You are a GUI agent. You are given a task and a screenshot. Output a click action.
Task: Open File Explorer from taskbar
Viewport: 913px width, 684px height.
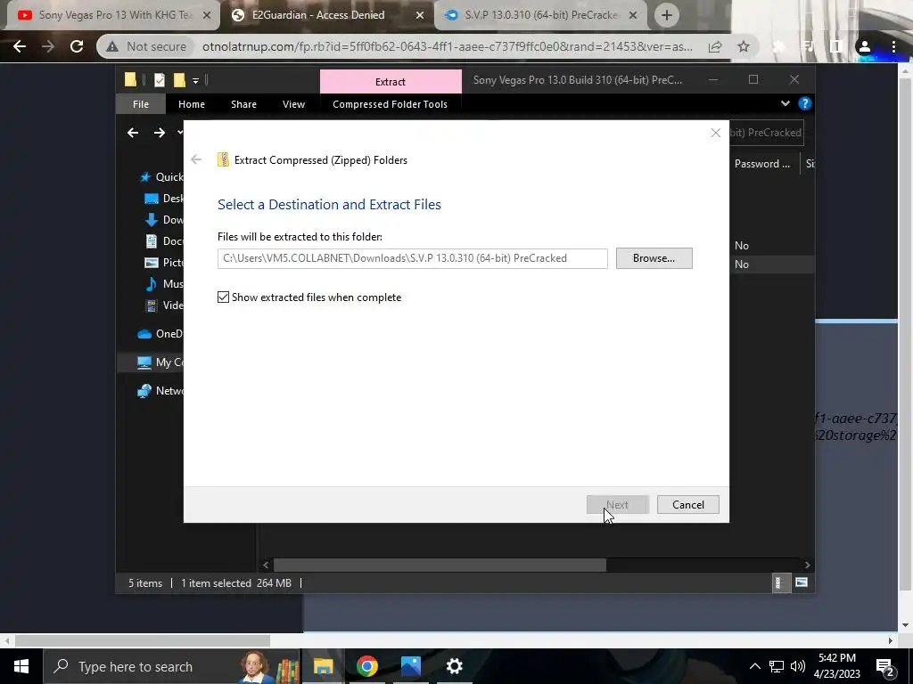pyautogui.click(x=323, y=666)
